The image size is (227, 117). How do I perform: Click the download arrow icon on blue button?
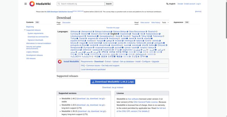coord(93,82)
